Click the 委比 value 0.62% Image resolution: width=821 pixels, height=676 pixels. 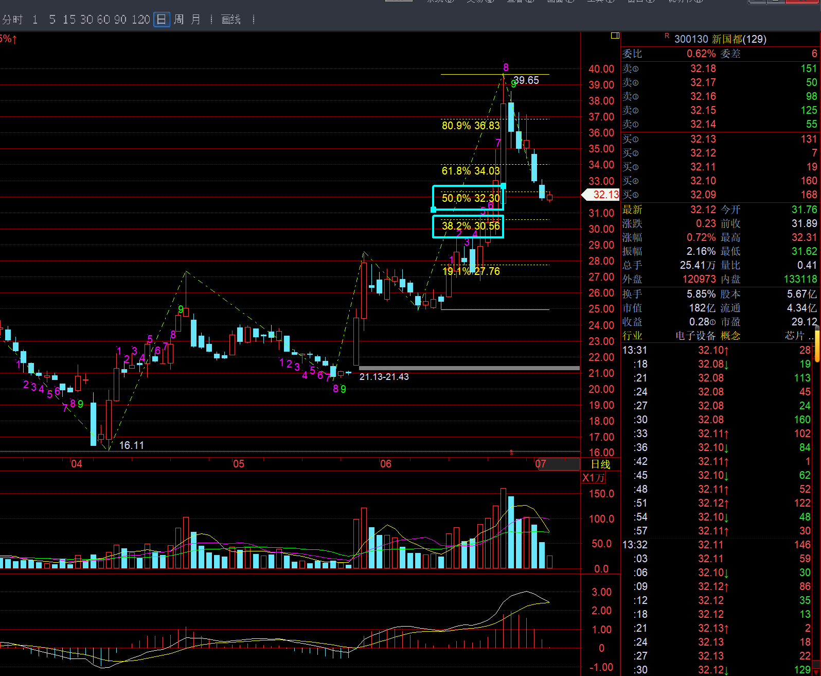tap(701, 54)
